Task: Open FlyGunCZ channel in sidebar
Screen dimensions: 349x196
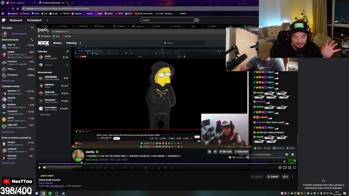Action: click(18, 112)
